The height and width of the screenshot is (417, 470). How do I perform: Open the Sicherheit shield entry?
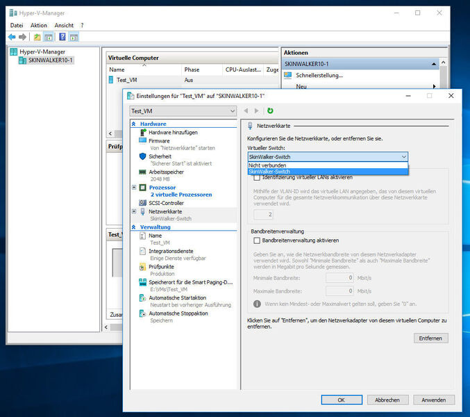[160, 156]
